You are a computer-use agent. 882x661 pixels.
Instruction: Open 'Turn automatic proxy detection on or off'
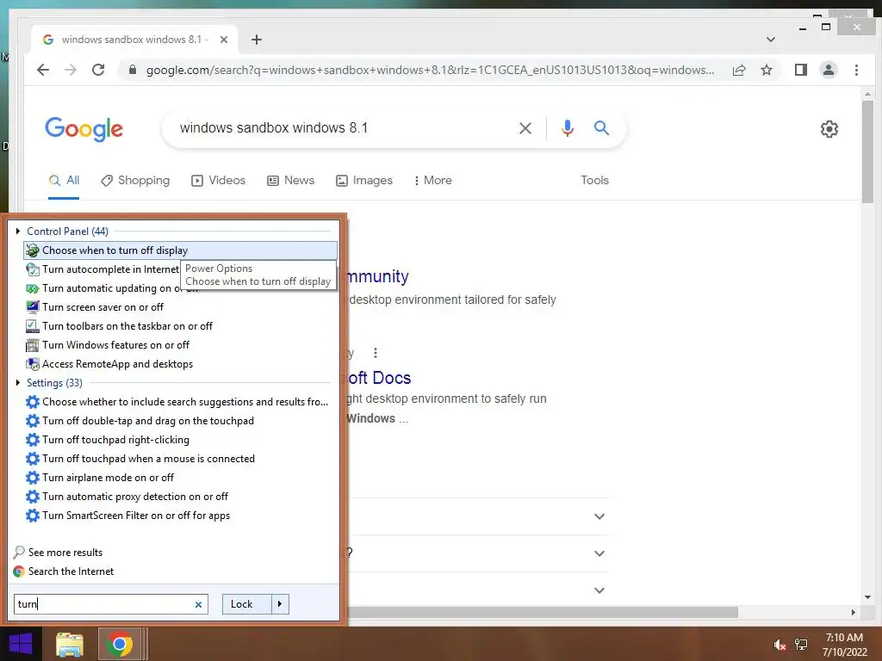tap(127, 497)
